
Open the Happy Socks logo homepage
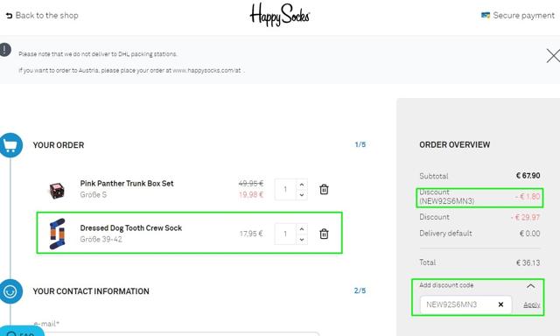[280, 15]
